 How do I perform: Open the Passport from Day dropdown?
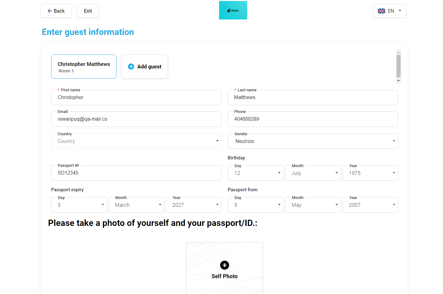tap(256, 205)
